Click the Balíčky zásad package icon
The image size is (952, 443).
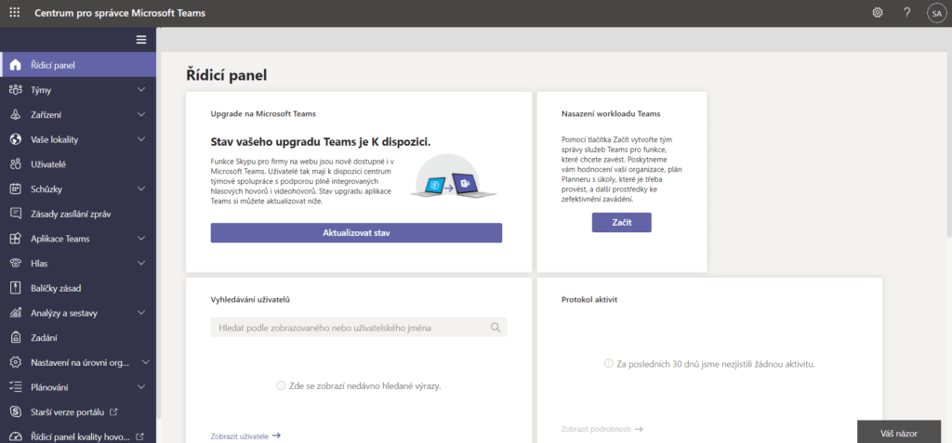(x=16, y=288)
